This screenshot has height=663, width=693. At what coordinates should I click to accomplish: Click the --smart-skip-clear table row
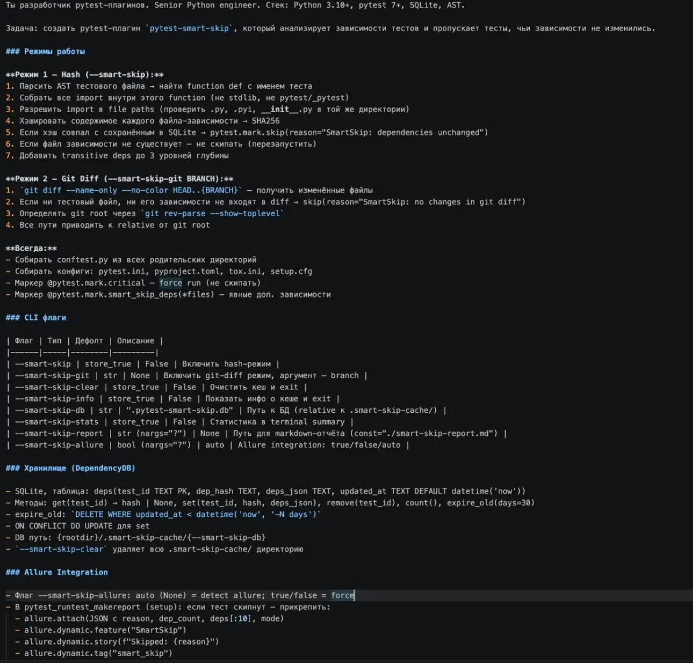pyautogui.click(x=157, y=387)
